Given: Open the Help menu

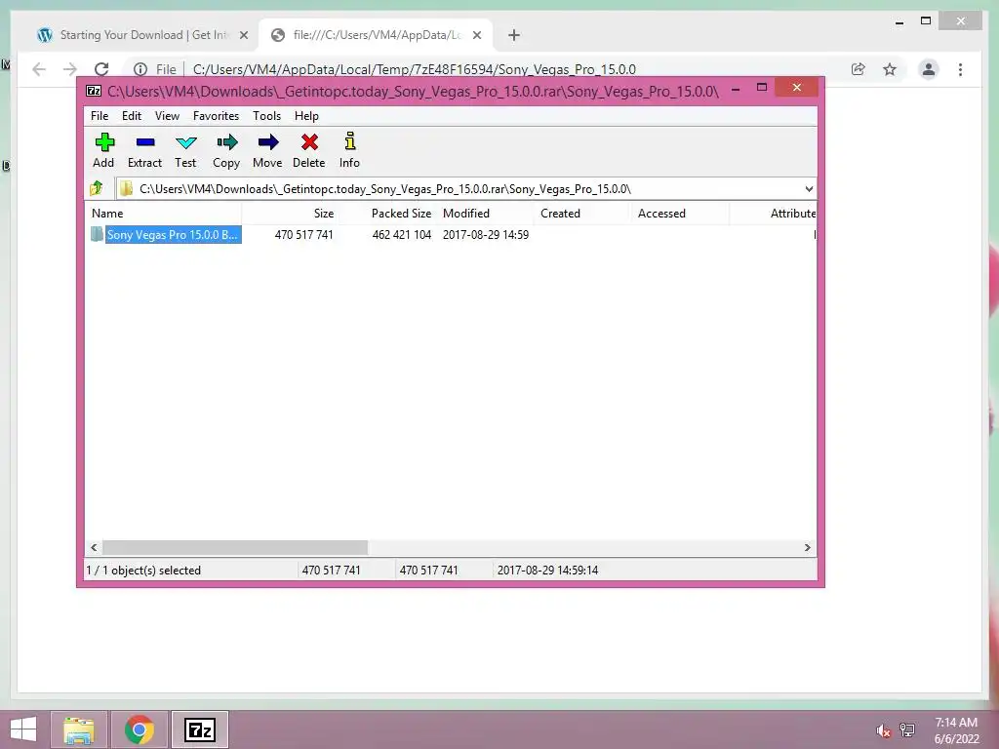Looking at the screenshot, I should coord(306,116).
